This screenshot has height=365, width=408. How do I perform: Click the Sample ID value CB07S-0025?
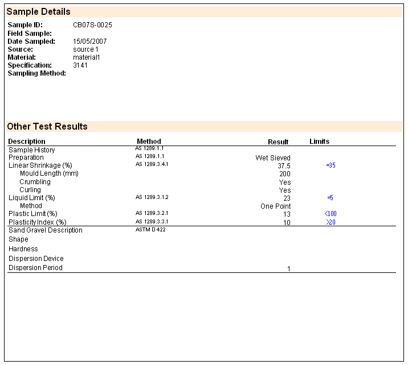pyautogui.click(x=92, y=25)
